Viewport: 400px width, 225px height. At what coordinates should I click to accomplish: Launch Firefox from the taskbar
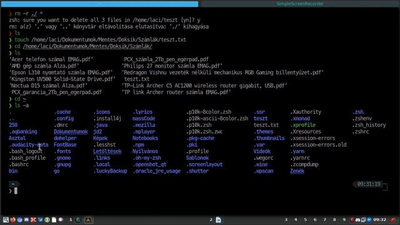click(x=12, y=219)
